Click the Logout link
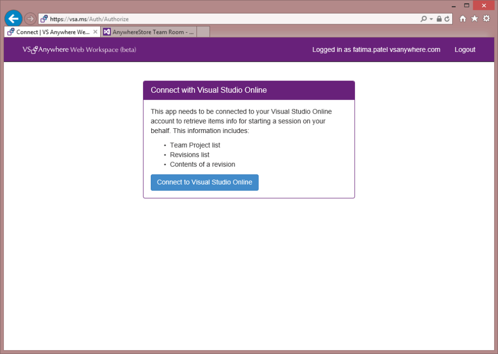 point(465,50)
